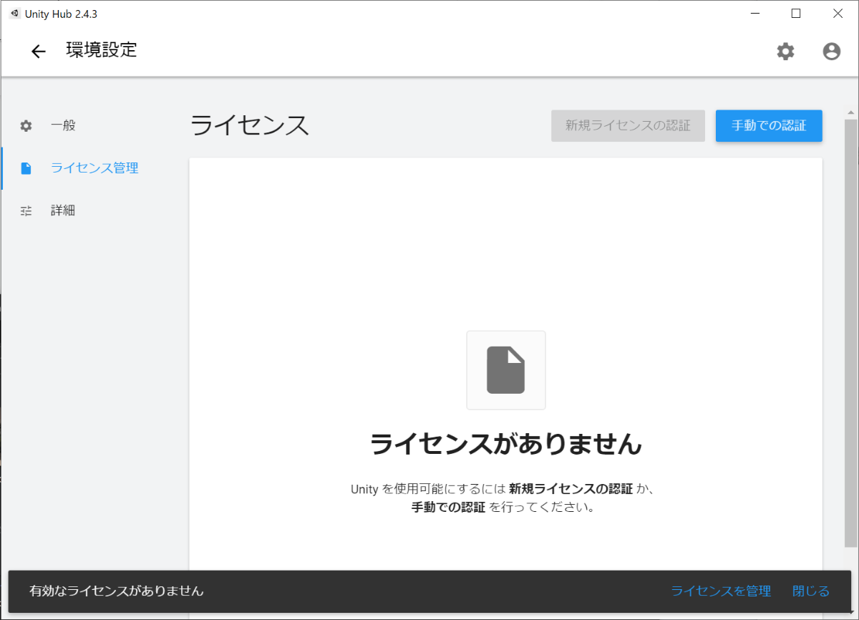Go back using the arrow icon
This screenshot has height=620, width=859.
coord(38,51)
